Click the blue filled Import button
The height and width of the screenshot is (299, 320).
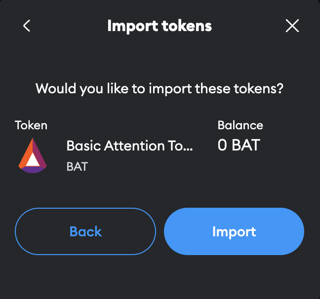point(234,231)
